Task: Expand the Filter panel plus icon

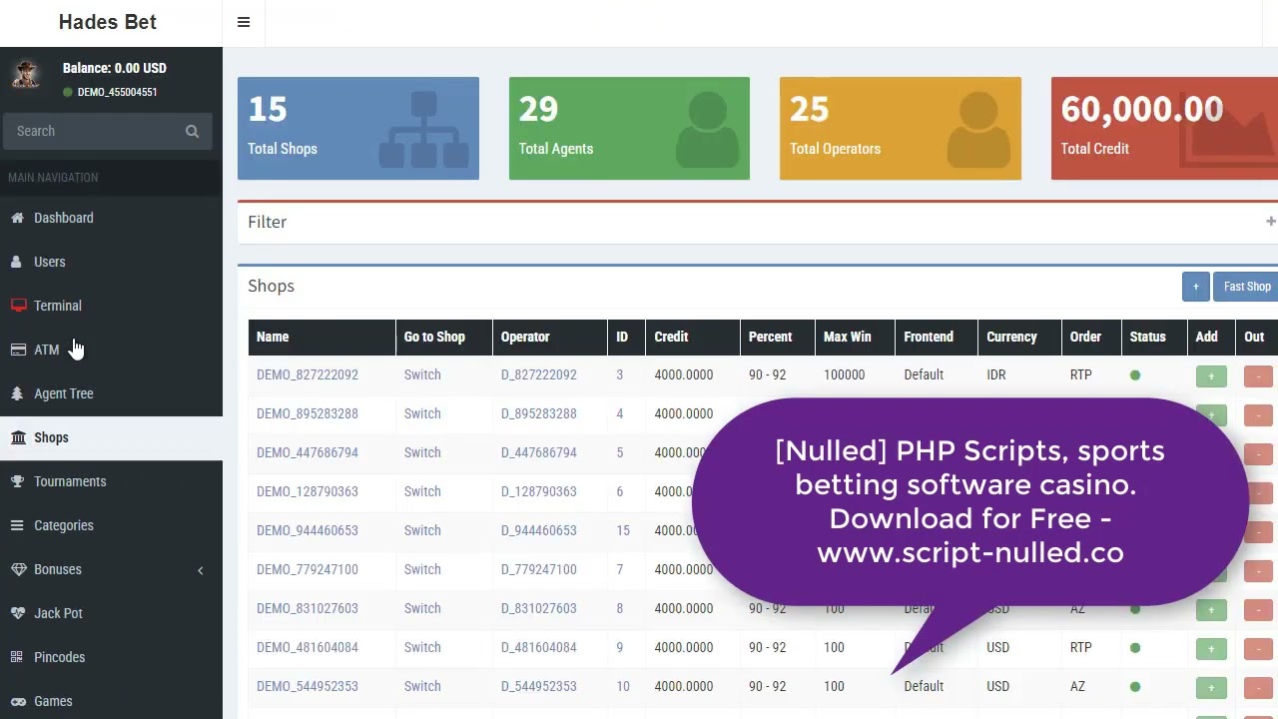Action: (x=1270, y=222)
